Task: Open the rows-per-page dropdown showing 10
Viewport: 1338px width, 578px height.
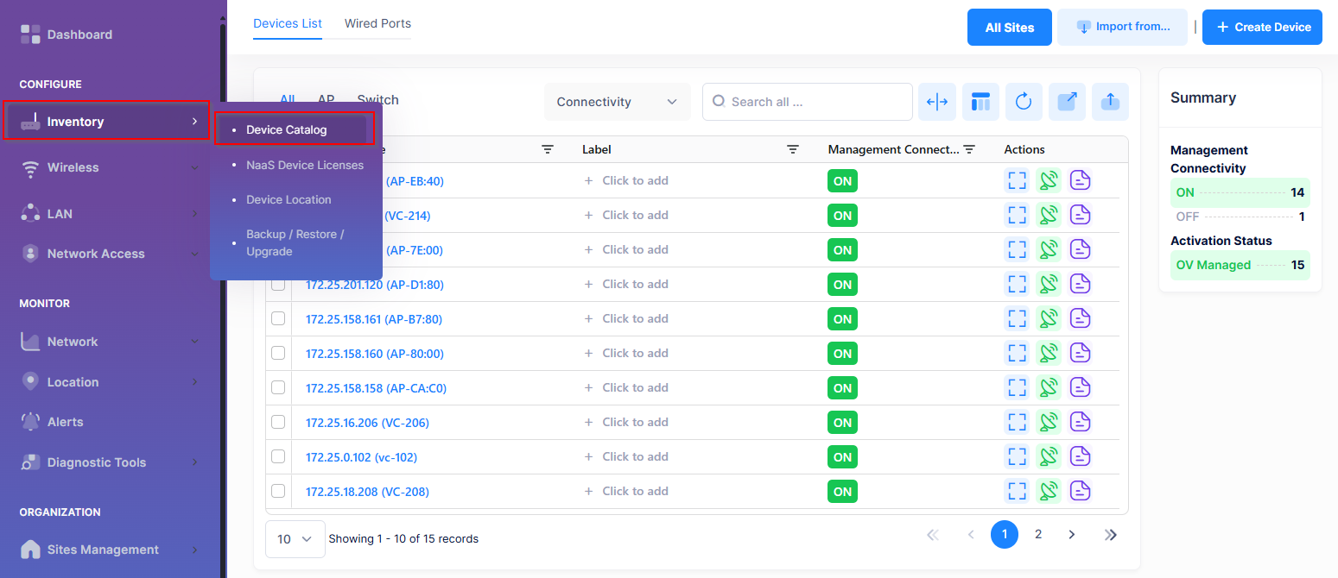Action: (295, 539)
